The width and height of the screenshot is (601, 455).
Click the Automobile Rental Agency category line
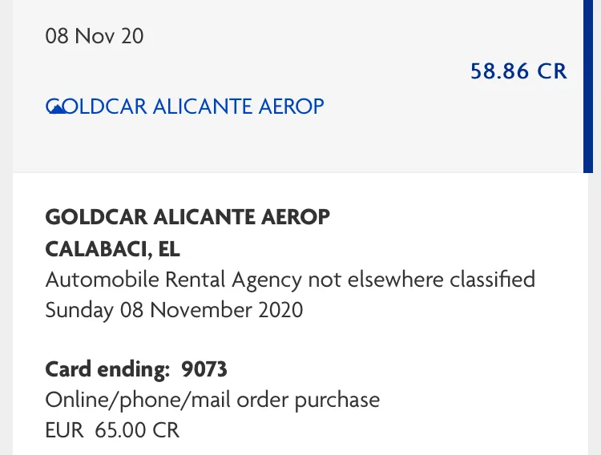pos(290,280)
